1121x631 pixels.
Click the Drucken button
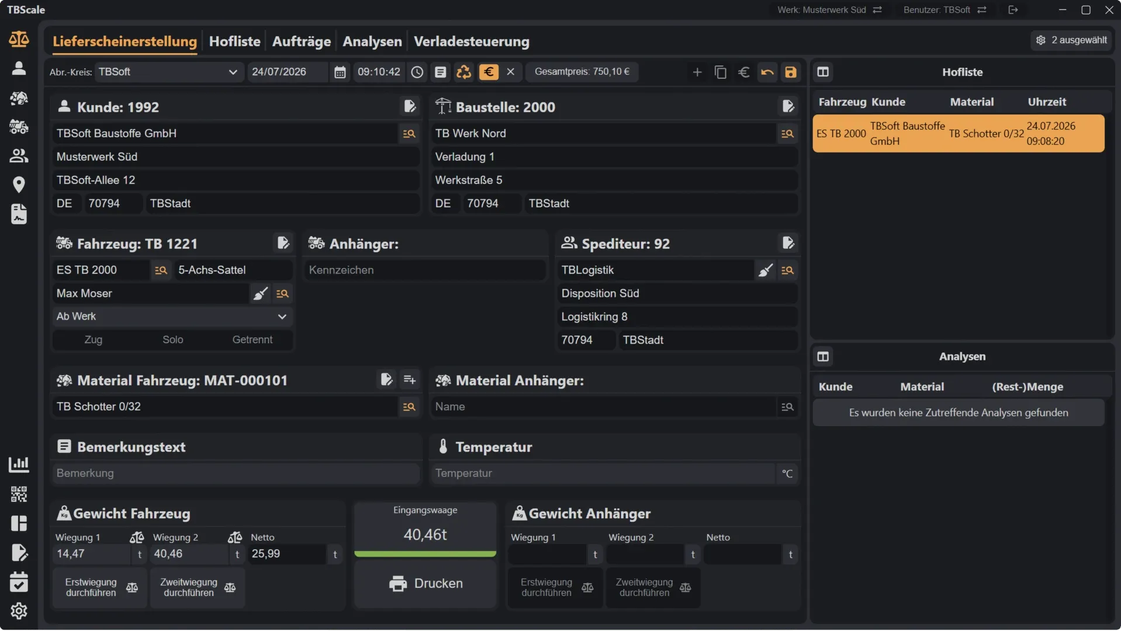point(425,584)
